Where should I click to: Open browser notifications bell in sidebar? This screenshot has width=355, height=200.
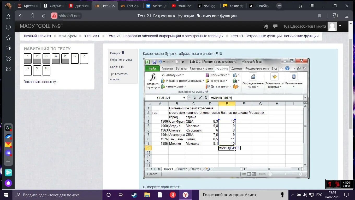[x=8, y=17]
